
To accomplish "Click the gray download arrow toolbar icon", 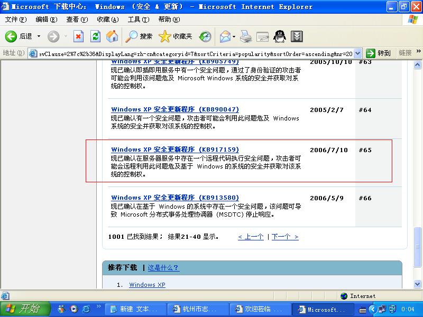I will click(x=297, y=36).
